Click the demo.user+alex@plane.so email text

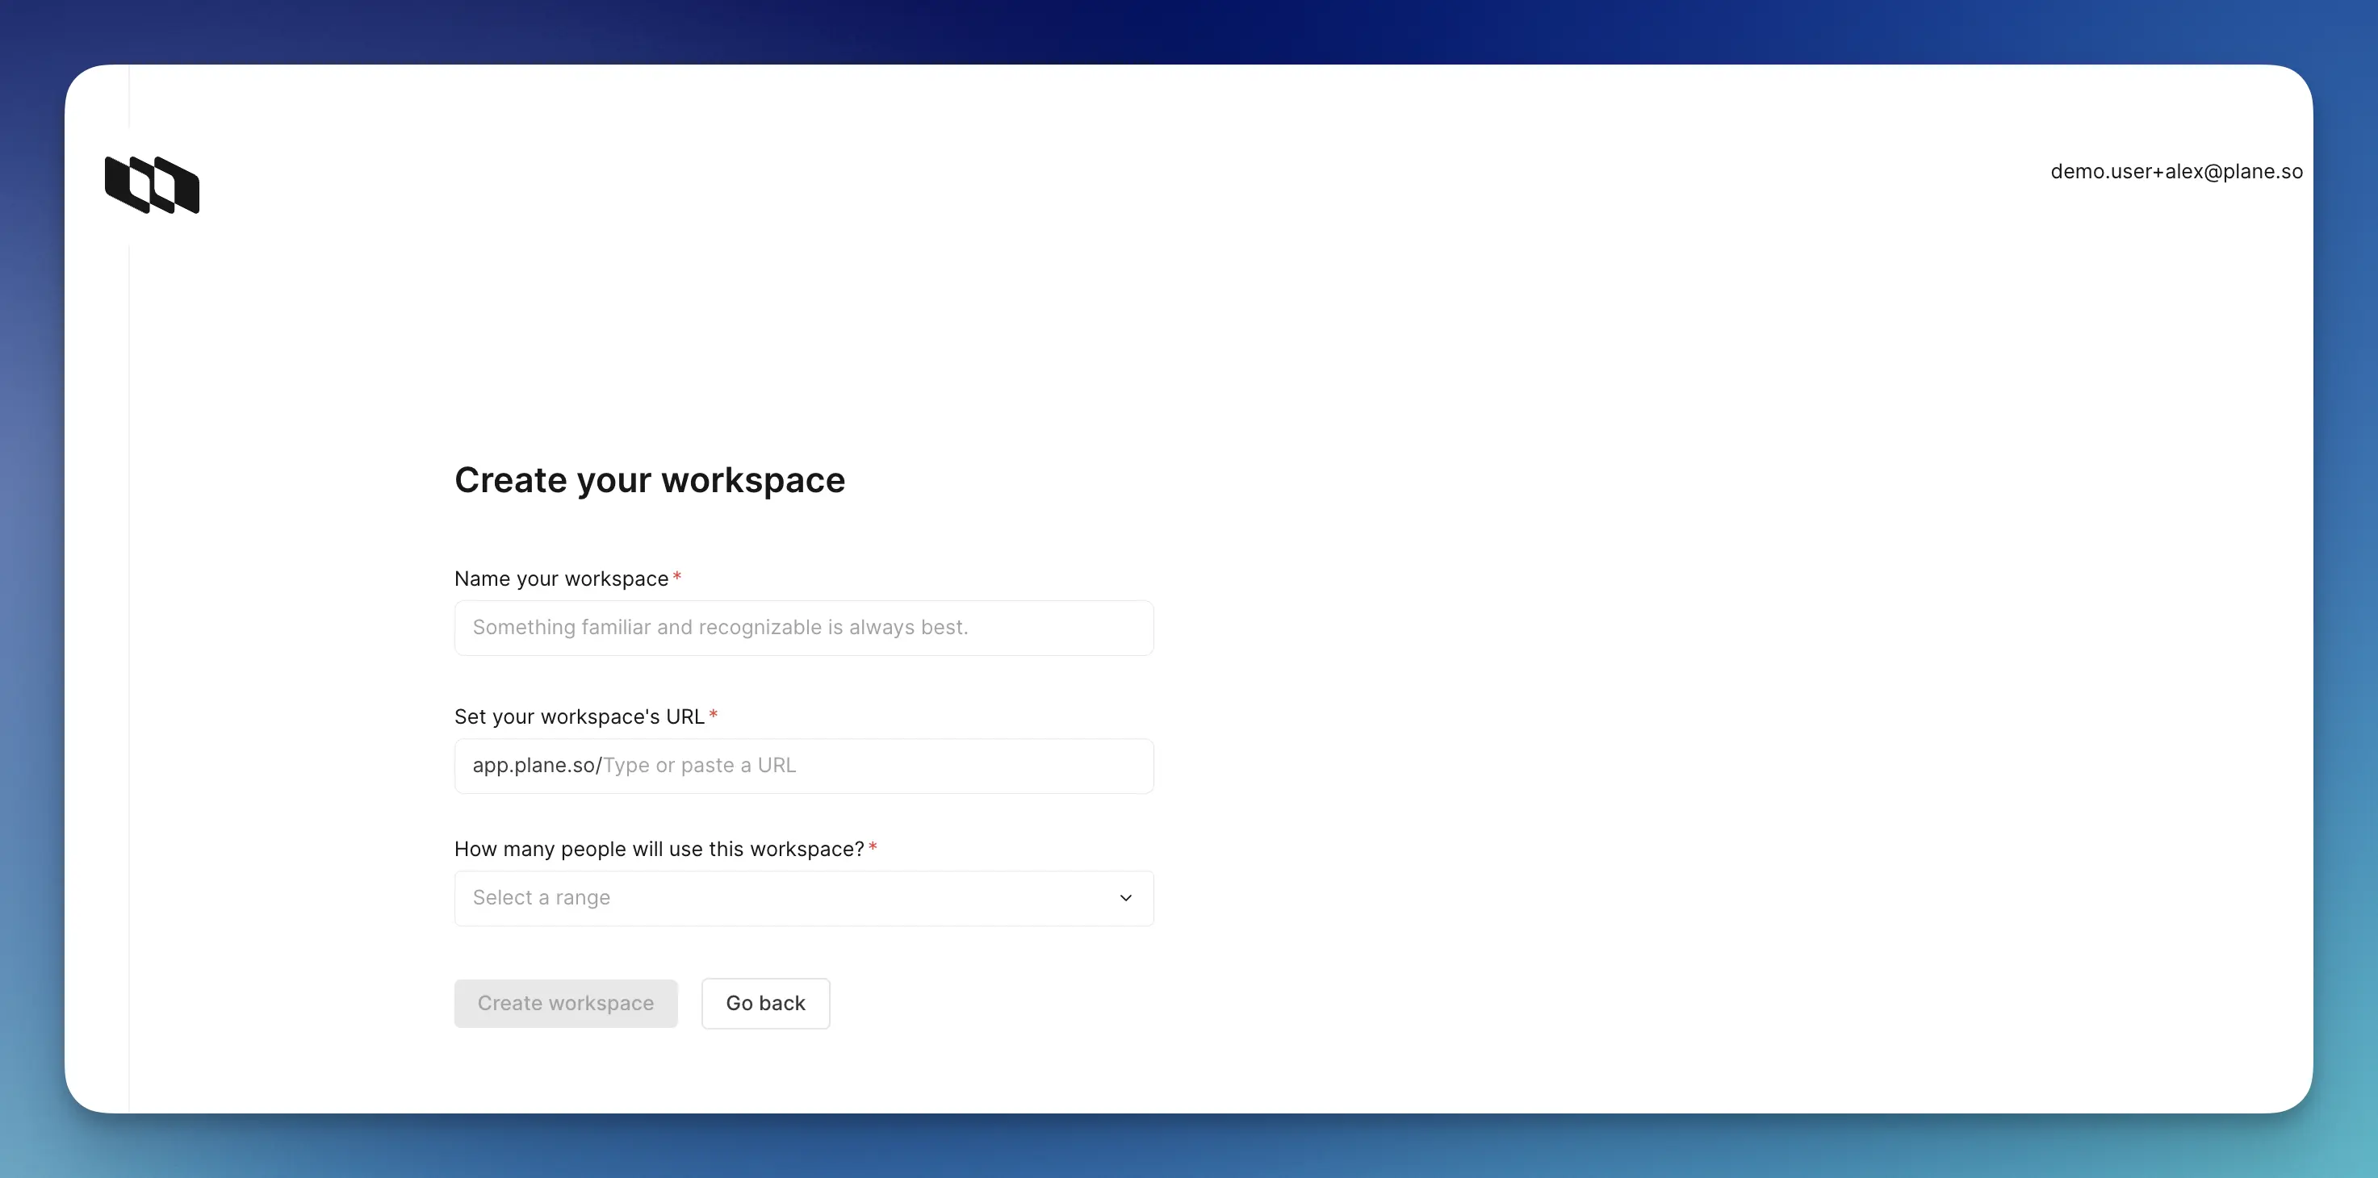[2176, 172]
